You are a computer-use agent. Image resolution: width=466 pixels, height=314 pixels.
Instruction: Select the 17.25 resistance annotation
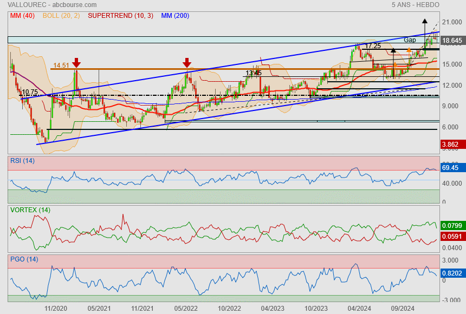(x=373, y=46)
